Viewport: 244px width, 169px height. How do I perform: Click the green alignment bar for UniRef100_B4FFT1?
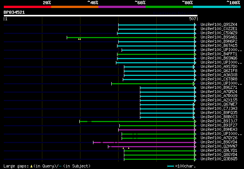click(156, 54)
